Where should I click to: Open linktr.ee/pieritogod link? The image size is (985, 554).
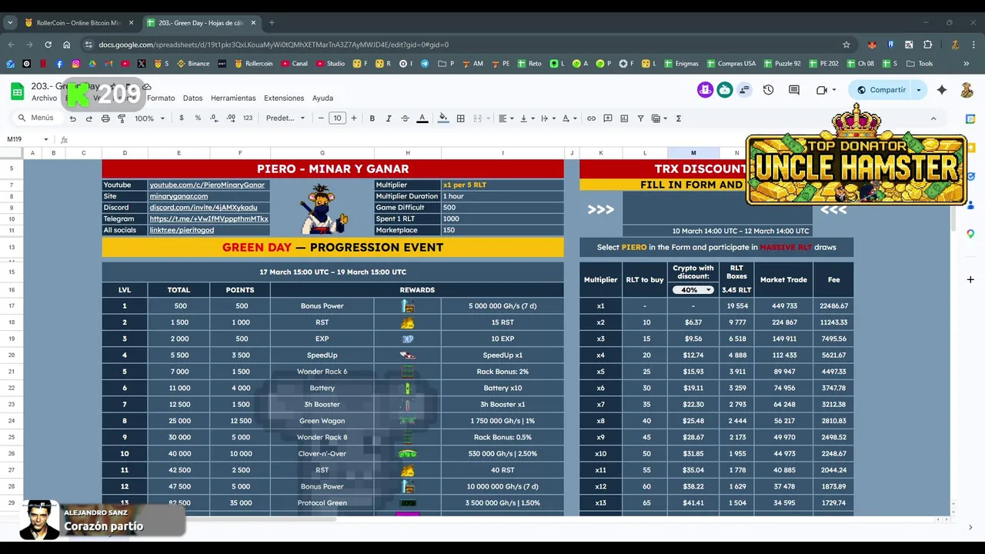[182, 230]
